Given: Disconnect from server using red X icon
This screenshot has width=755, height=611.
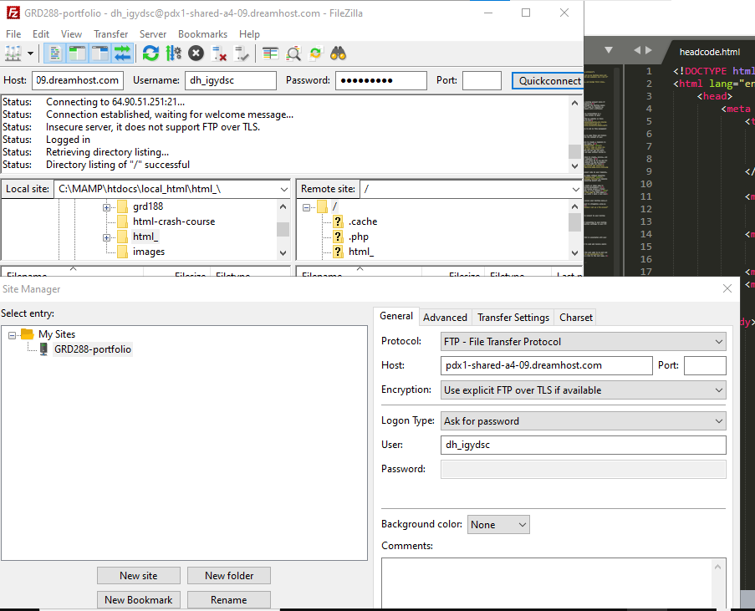Looking at the screenshot, I should [218, 53].
